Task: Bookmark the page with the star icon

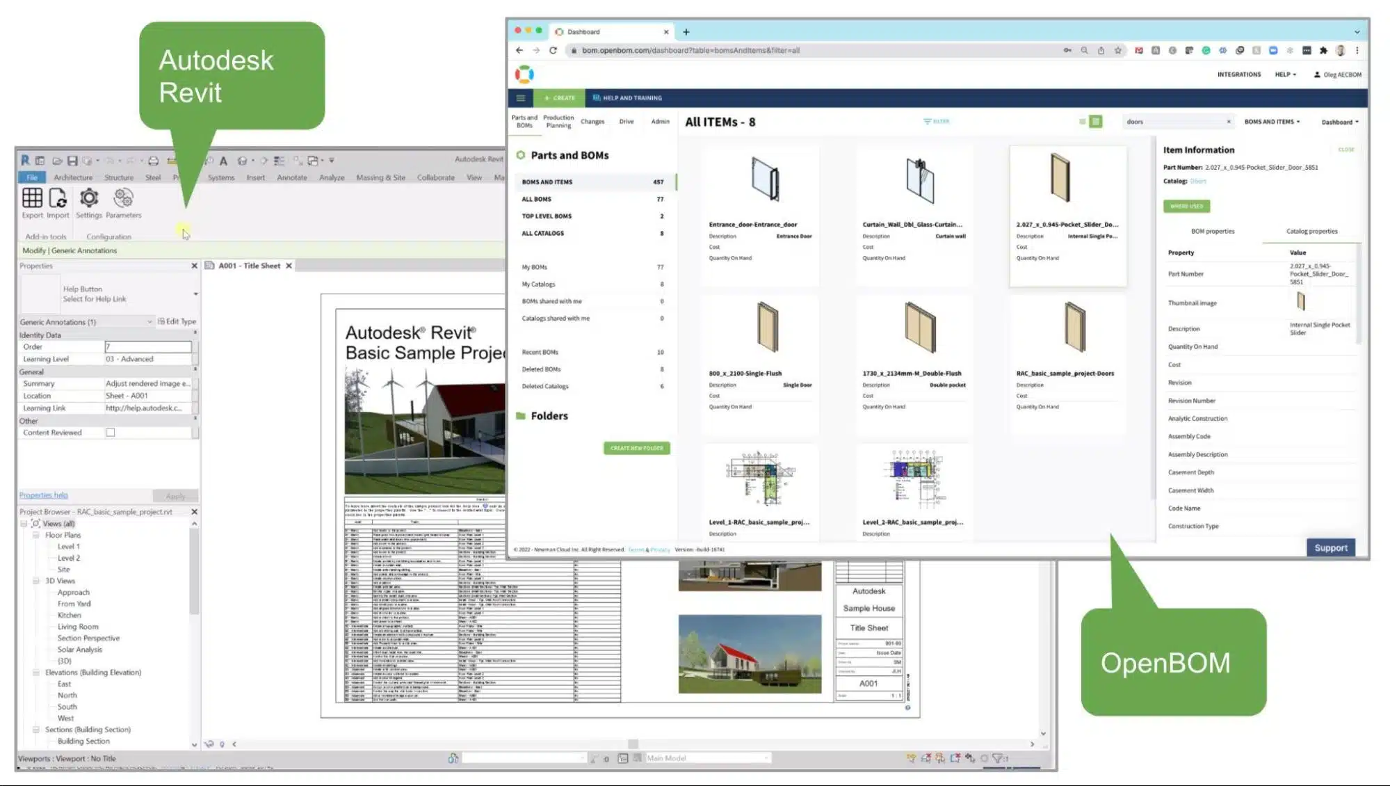Action: (x=1118, y=50)
